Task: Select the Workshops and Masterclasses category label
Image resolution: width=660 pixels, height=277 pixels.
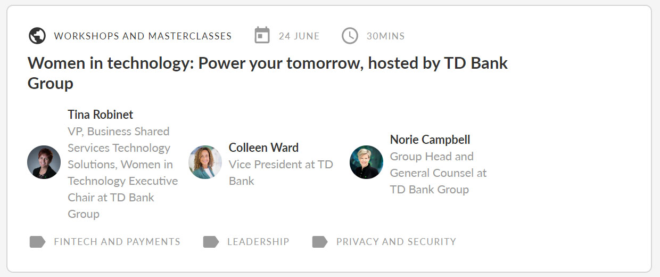Action: (x=143, y=36)
